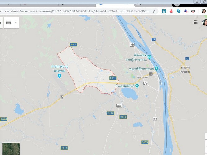This screenshot has height=155, width=207.
Task: Click the keyboard input tool button
Action: (8, 23)
